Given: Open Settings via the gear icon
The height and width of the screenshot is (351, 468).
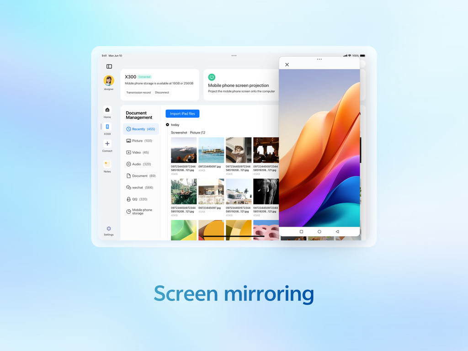Looking at the screenshot, I should coord(108,229).
